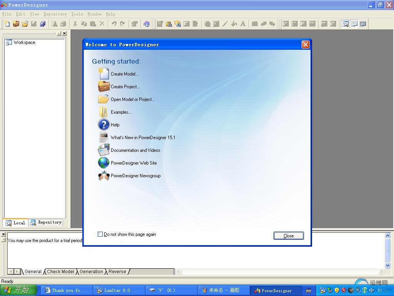Click output panel scroll down arrow
The height and width of the screenshot is (296, 394).
[x=387, y=265]
